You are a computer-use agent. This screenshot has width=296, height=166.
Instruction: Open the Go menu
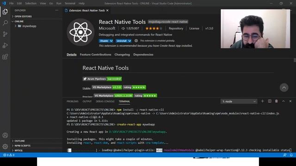[51, 3]
